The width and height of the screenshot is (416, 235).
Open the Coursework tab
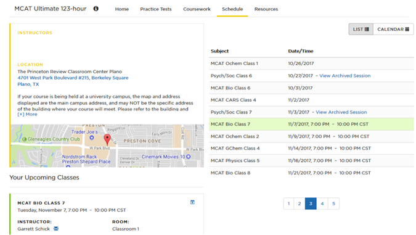coord(197,9)
